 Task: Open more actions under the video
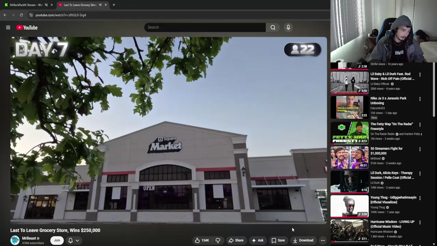pyautogui.click(x=323, y=241)
